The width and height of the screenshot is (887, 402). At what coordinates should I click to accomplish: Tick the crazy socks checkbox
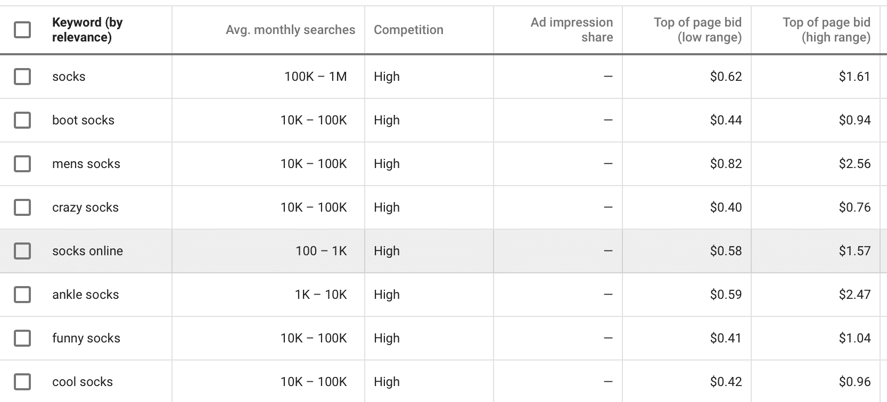[x=22, y=207]
